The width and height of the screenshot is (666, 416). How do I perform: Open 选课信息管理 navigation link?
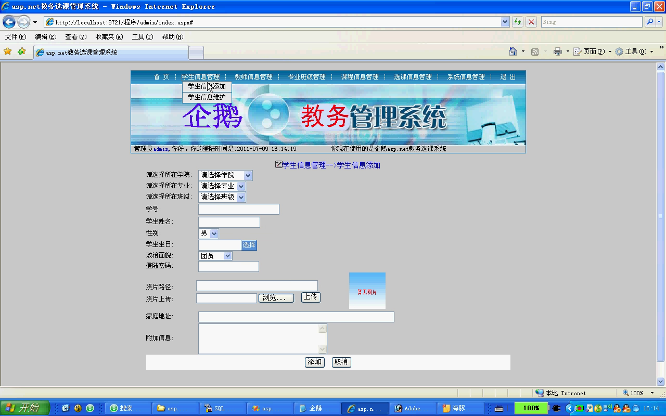pos(413,77)
